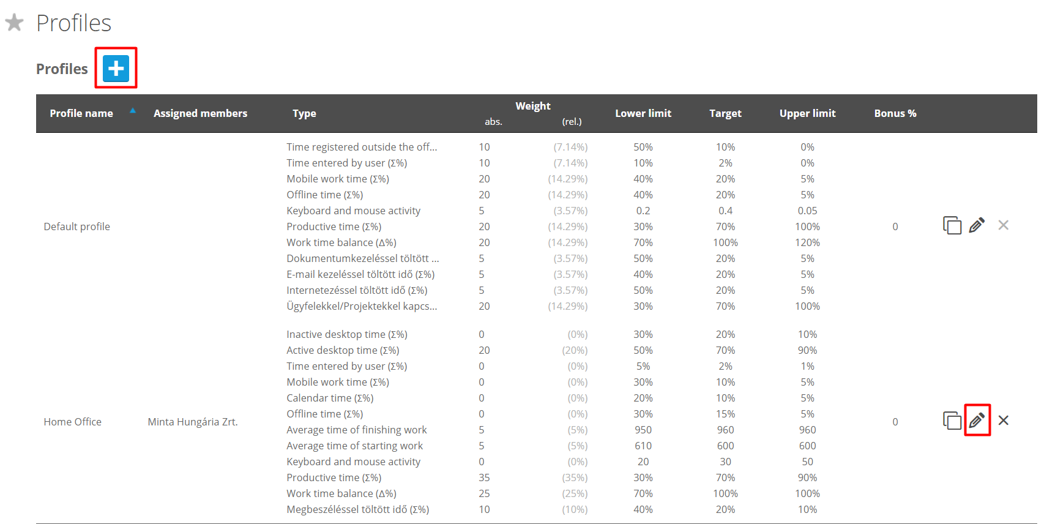
Task: Add a new profile with plus button
Action: 116,68
